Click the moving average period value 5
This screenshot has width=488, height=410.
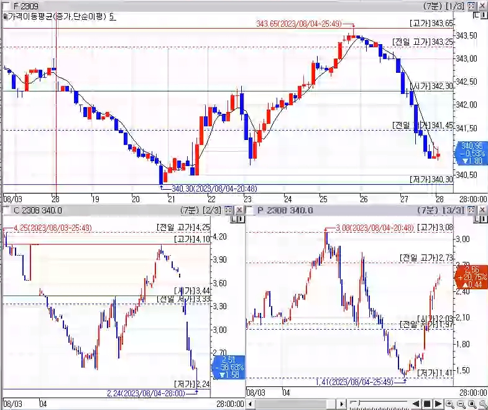113,17
